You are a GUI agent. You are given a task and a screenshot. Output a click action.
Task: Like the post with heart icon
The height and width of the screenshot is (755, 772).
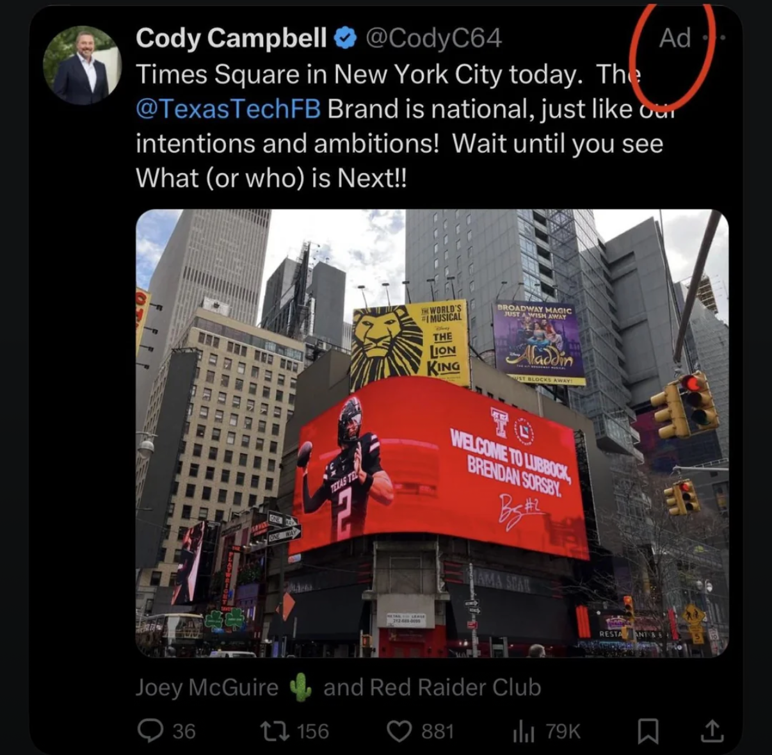click(x=399, y=731)
